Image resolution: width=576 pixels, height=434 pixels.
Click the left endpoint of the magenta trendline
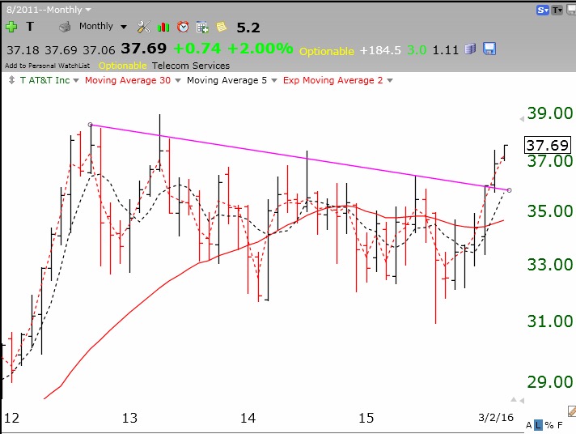coord(91,125)
